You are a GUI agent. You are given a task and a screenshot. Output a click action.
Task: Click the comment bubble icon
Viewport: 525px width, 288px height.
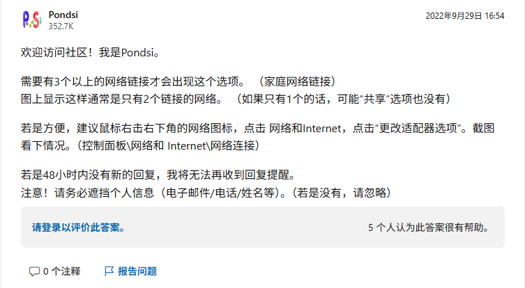click(x=34, y=271)
